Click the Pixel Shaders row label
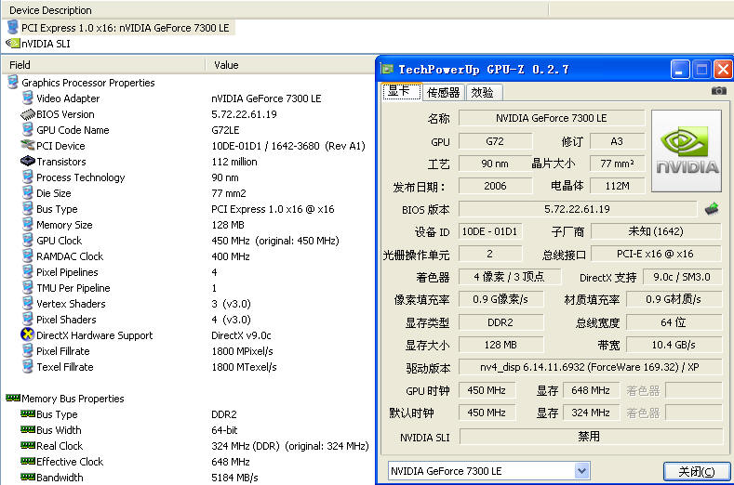 tap(66, 320)
